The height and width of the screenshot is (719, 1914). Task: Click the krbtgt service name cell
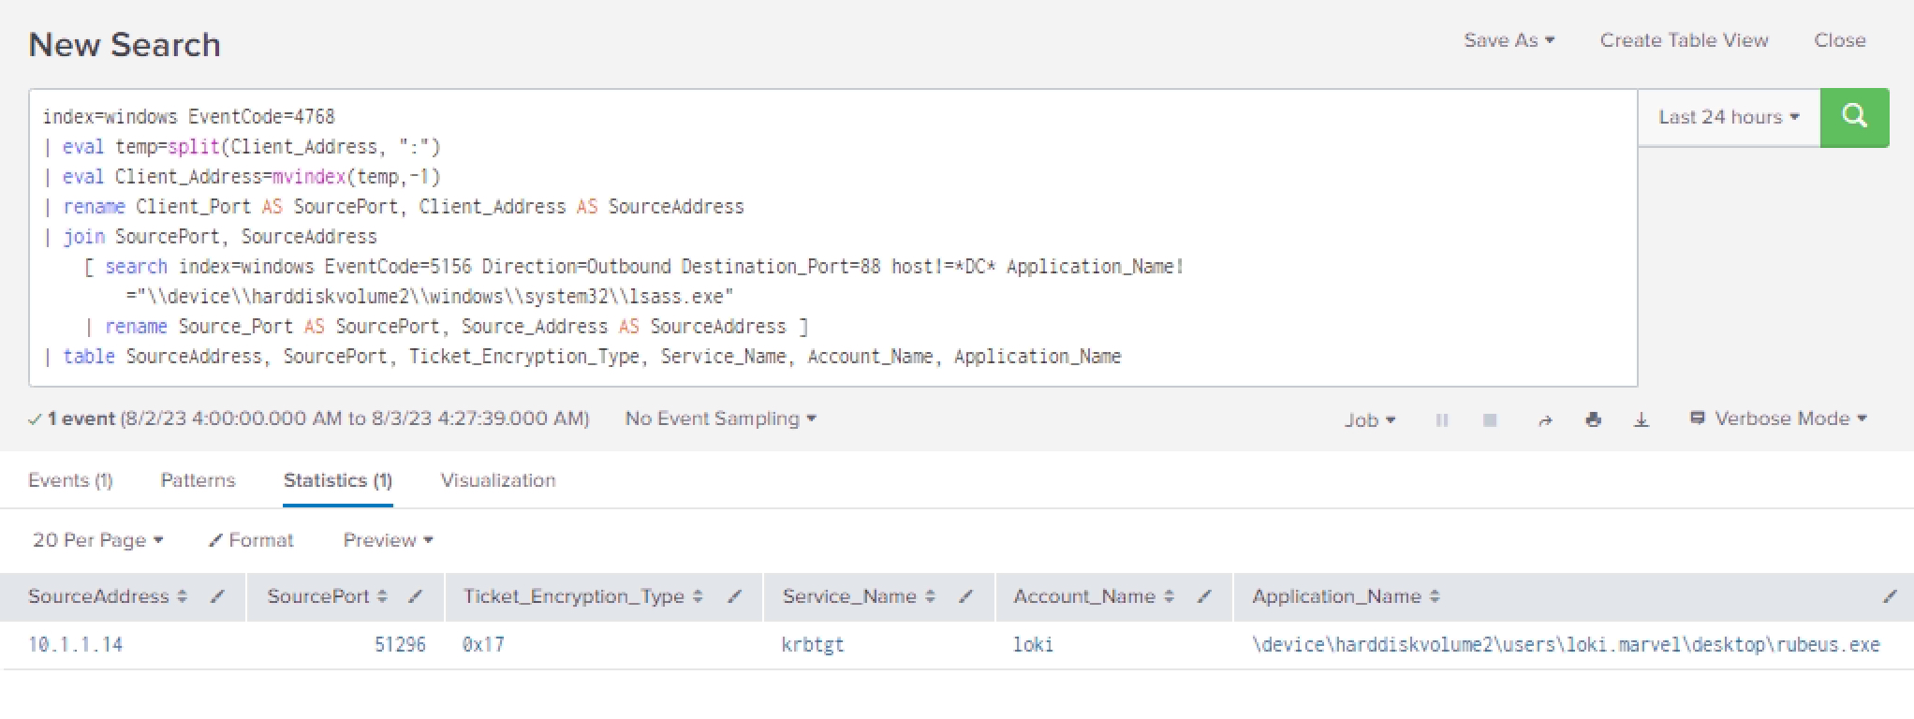(x=813, y=644)
